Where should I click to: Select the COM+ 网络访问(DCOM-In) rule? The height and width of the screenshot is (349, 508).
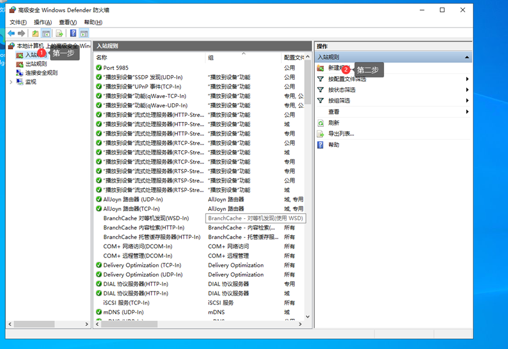click(x=137, y=246)
